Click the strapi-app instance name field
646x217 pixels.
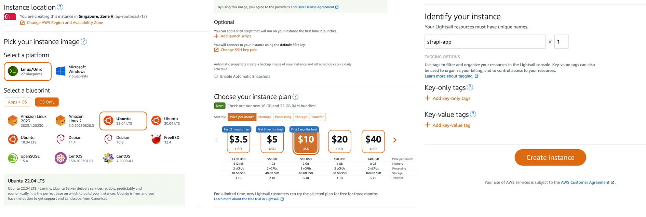(x=485, y=42)
